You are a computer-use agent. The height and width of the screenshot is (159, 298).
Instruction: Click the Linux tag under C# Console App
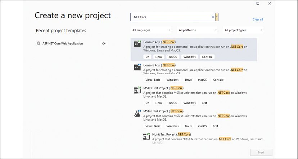coord(159,57)
